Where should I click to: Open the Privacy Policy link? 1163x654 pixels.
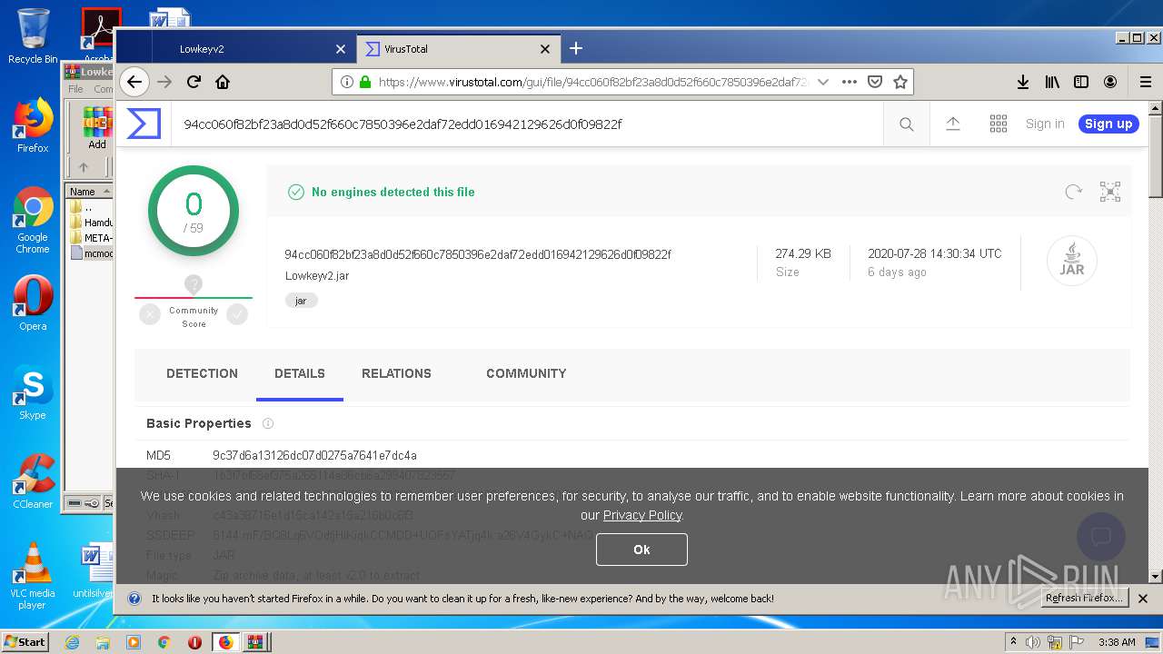[x=642, y=515]
